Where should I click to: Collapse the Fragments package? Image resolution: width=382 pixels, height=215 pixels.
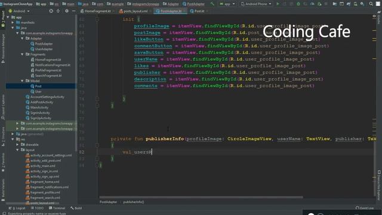tap(22, 54)
